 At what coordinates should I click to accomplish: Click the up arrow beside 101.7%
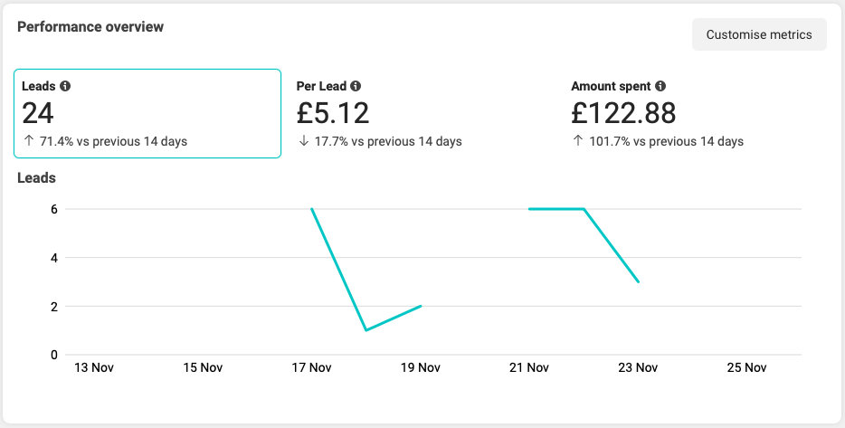tap(578, 141)
